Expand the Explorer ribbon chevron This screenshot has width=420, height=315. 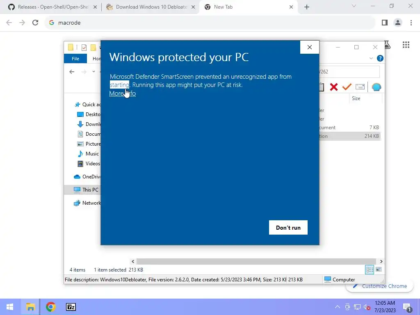coord(371,58)
